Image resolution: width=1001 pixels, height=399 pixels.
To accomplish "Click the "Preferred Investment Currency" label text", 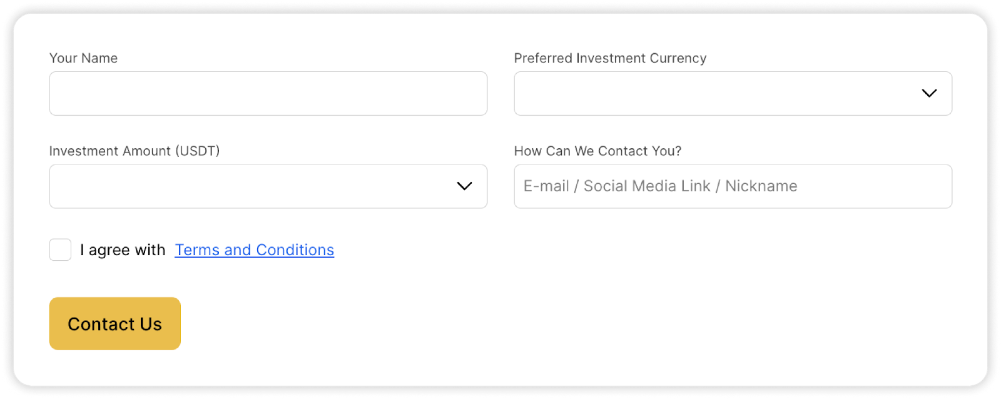I will (x=610, y=58).
